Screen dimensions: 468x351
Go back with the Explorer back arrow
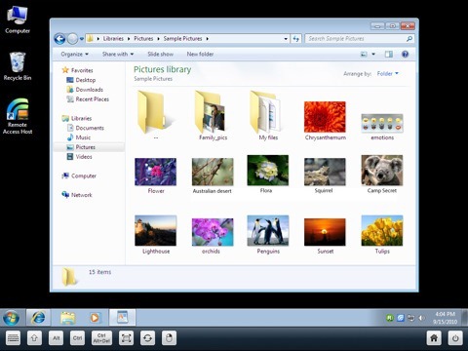coord(59,39)
